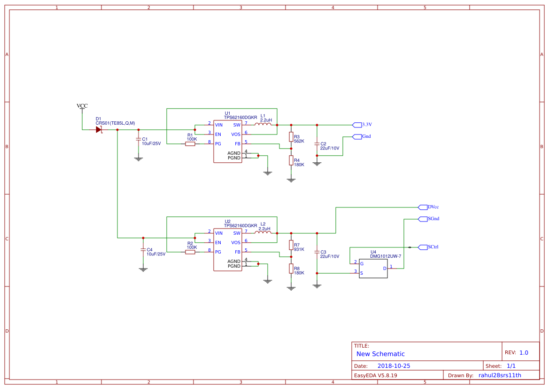
Task: Click U4's D pin label
Action: point(385,269)
